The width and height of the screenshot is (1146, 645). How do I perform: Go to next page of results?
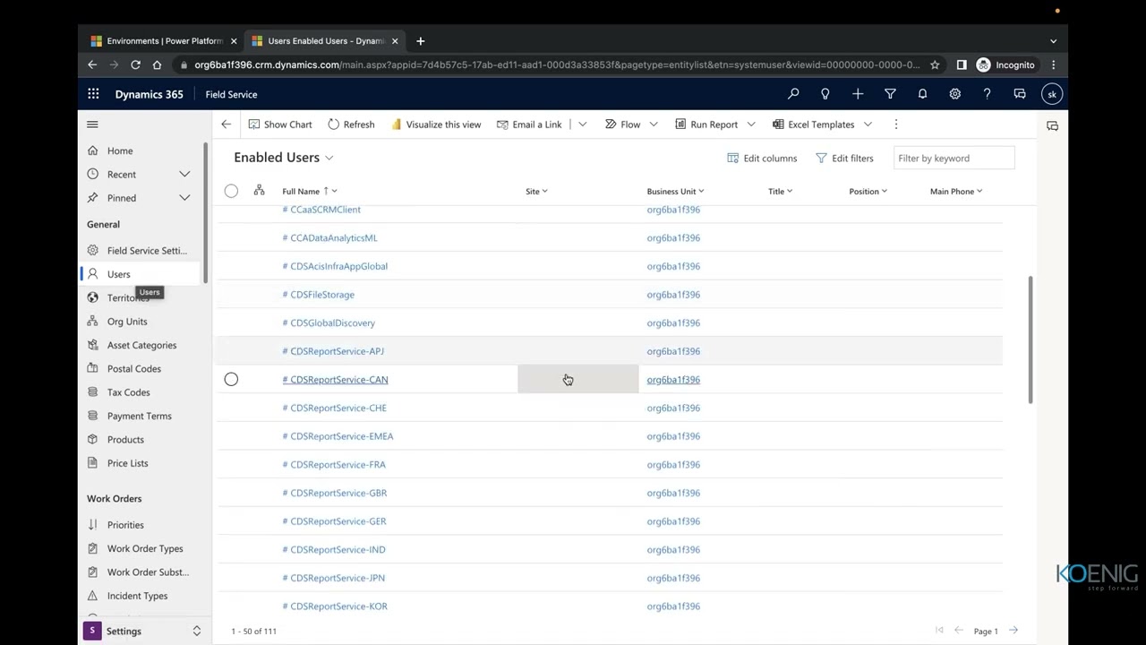[x=1013, y=631]
